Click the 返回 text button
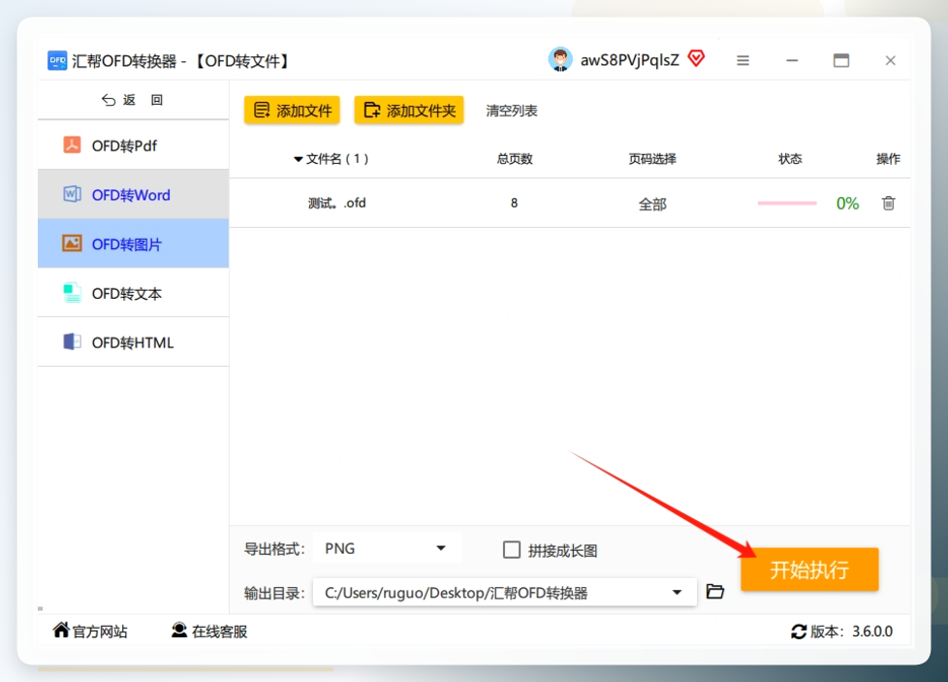 (143, 100)
